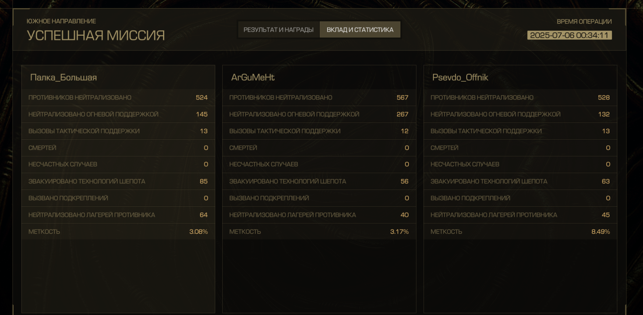
Task: Click Psevdo_Offnik's Вызвано подкреплений row
Action: coord(520,198)
